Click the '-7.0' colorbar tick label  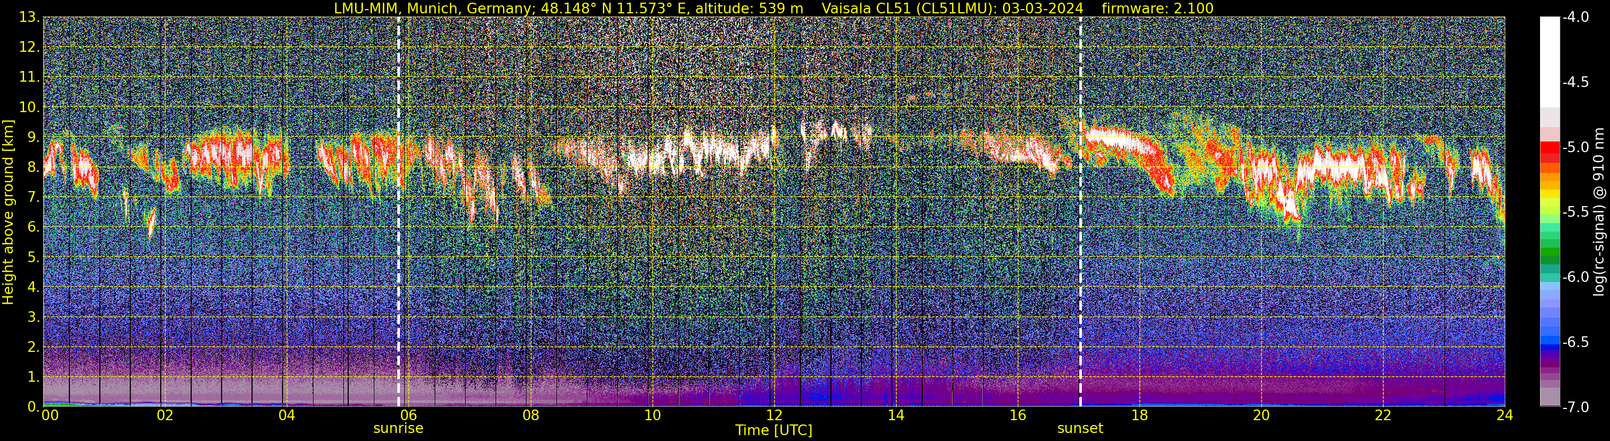click(x=1576, y=407)
